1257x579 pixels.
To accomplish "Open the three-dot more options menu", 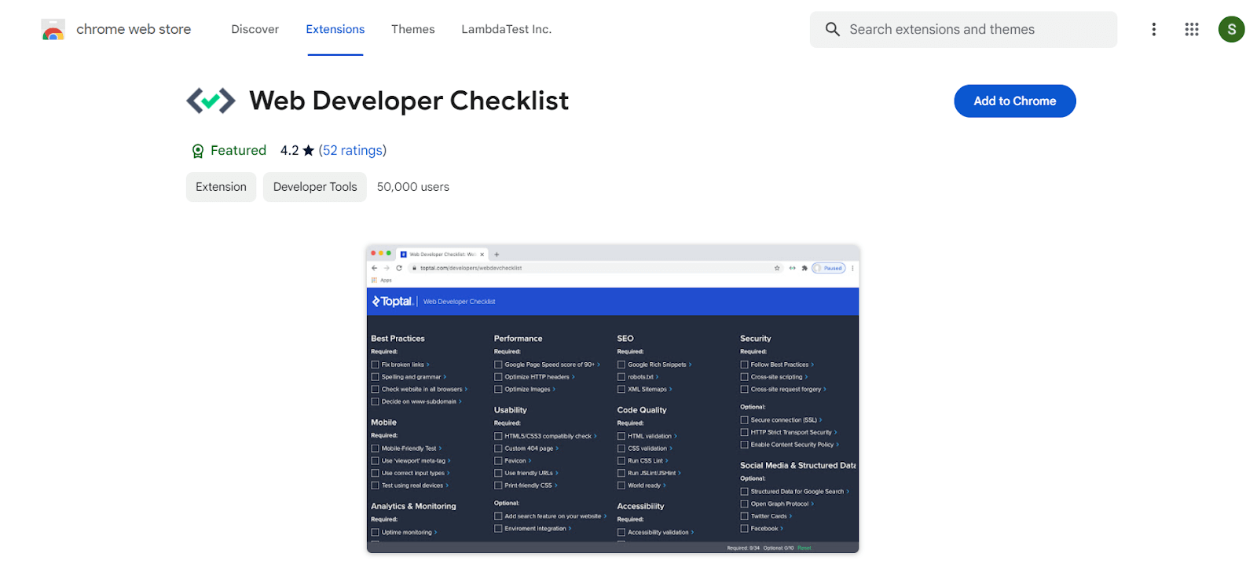I will (1153, 29).
